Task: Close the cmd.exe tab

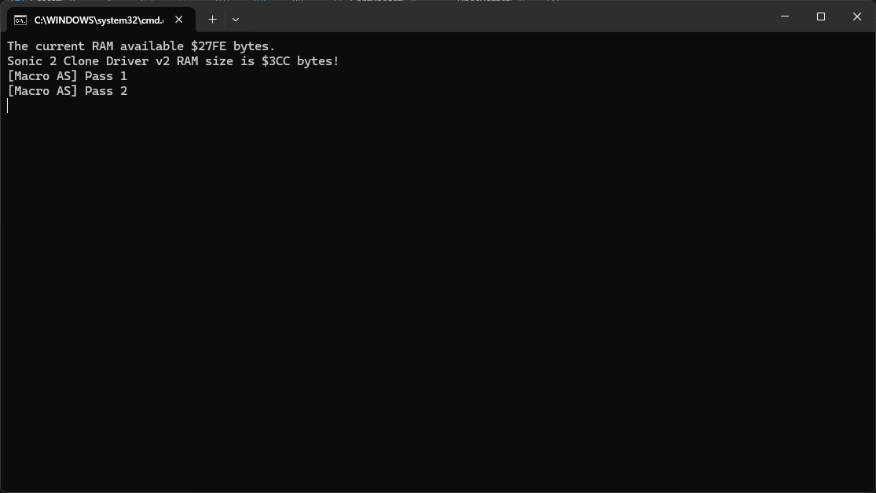Action: point(179,20)
